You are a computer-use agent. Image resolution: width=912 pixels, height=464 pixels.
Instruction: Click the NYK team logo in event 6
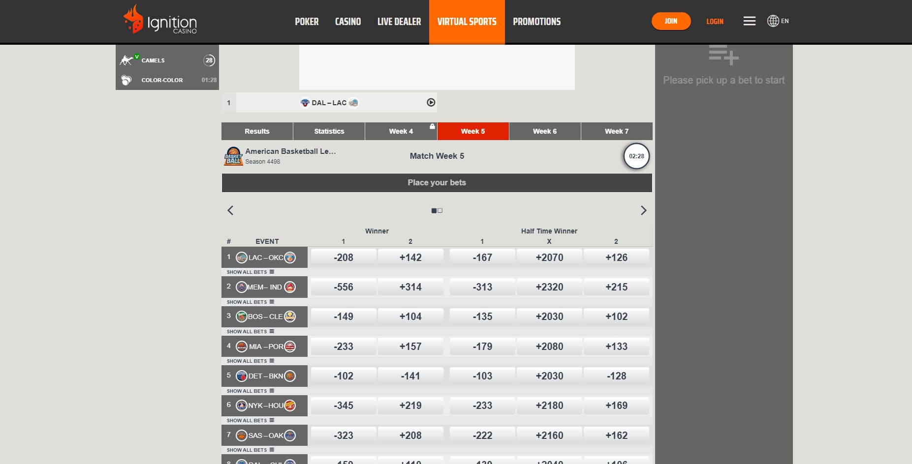coord(242,406)
